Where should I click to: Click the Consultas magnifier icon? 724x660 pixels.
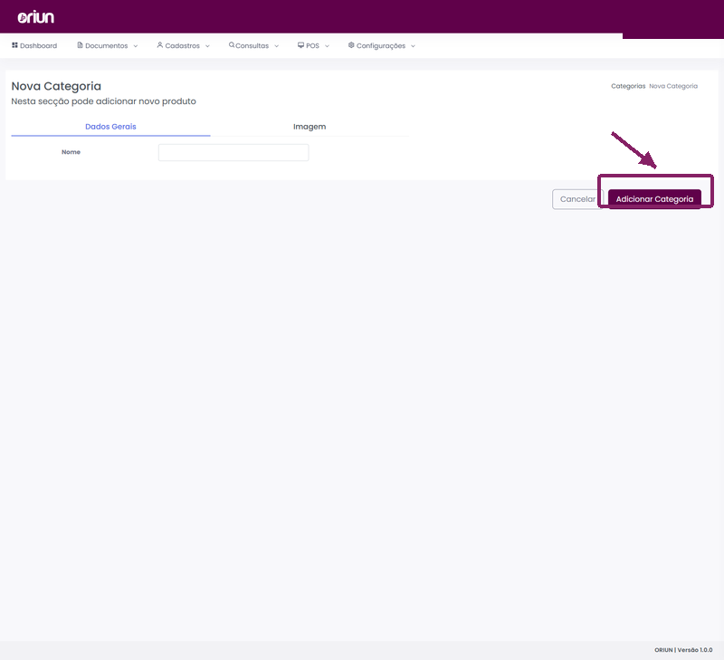coord(232,44)
